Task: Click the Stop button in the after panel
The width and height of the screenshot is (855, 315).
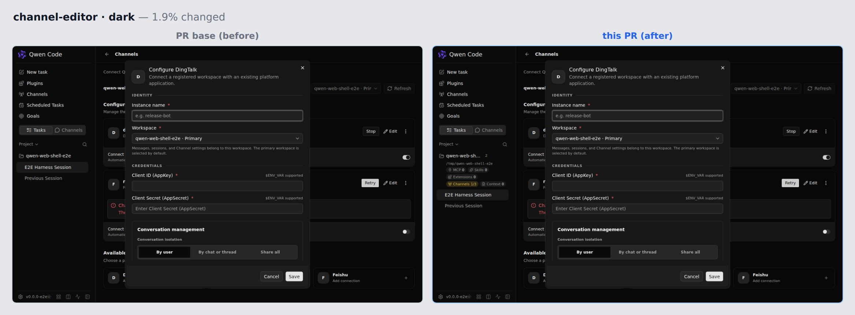Action: click(x=791, y=131)
